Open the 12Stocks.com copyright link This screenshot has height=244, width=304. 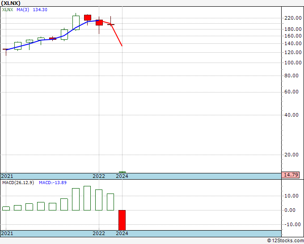pyautogui.click(x=285, y=240)
